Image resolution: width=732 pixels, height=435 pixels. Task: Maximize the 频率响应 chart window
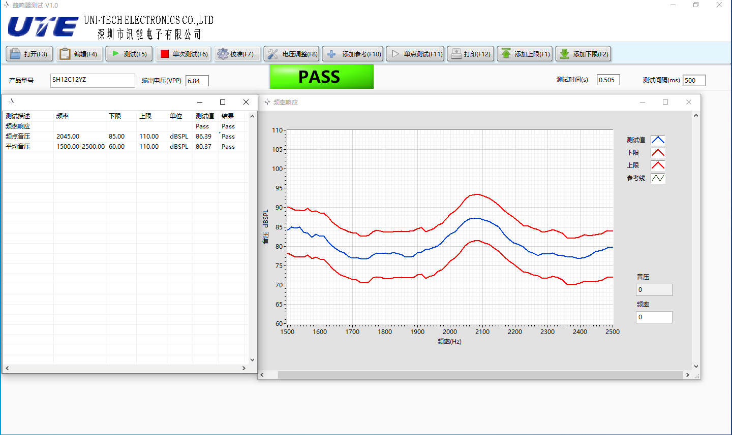(665, 102)
